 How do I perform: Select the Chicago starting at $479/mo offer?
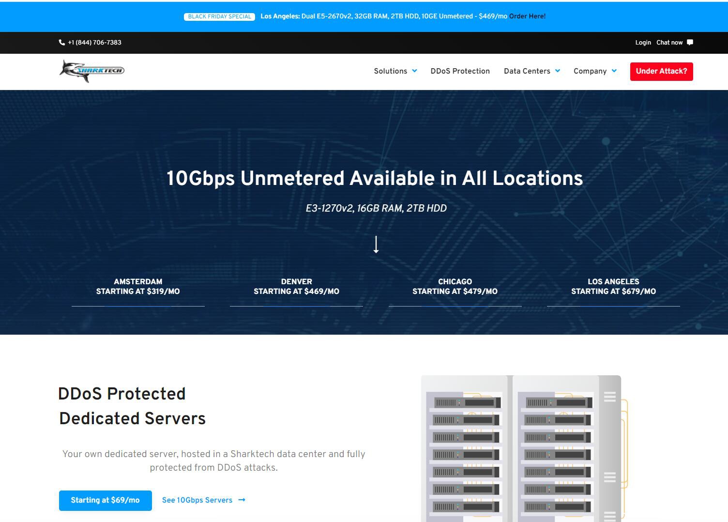pos(455,287)
